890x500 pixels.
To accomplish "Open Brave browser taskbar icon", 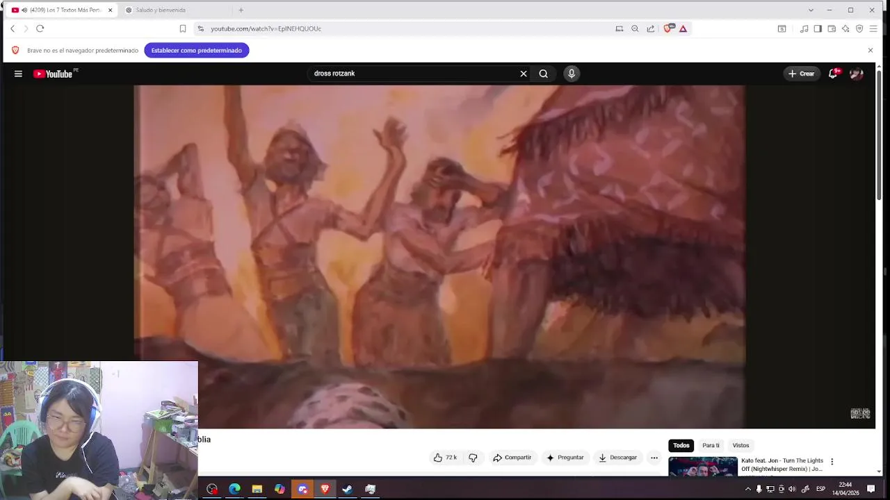I will pyautogui.click(x=325, y=489).
